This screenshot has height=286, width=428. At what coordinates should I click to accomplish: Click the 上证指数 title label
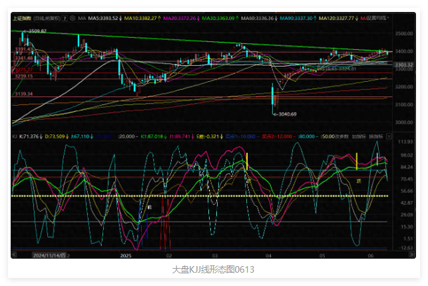click(22, 18)
